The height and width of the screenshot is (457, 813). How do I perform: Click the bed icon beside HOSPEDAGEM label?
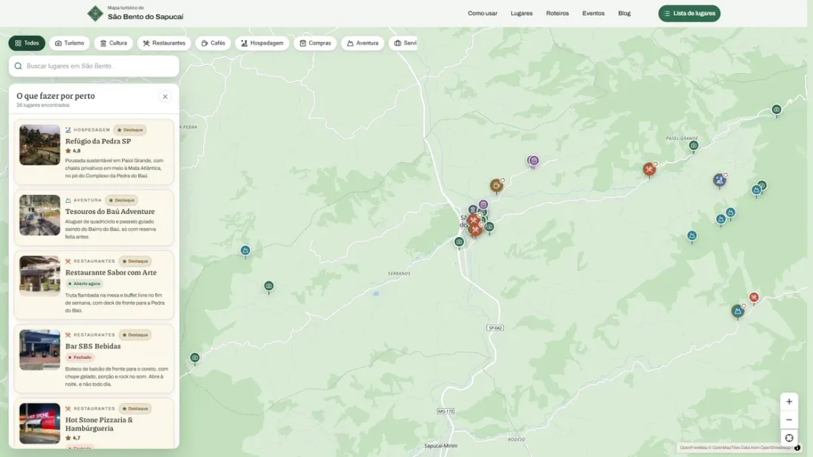(68, 130)
